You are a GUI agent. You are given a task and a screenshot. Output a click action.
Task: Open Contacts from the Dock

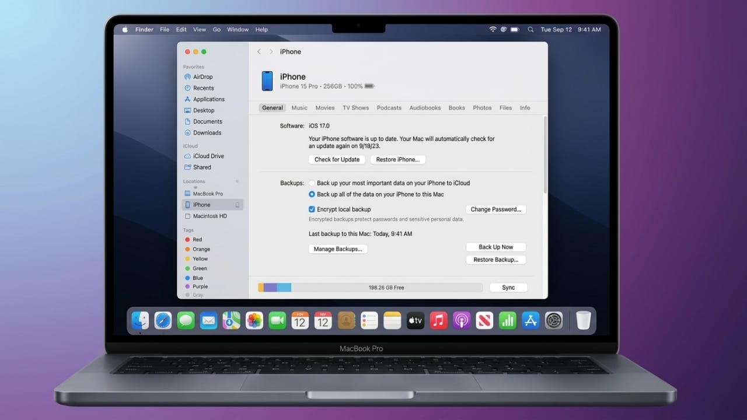pos(346,320)
